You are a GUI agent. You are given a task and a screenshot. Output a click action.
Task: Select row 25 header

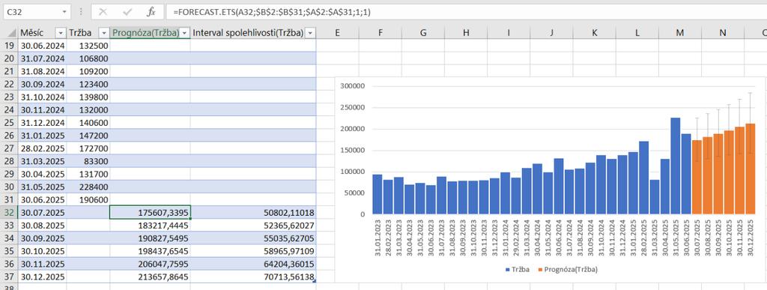click(9, 122)
